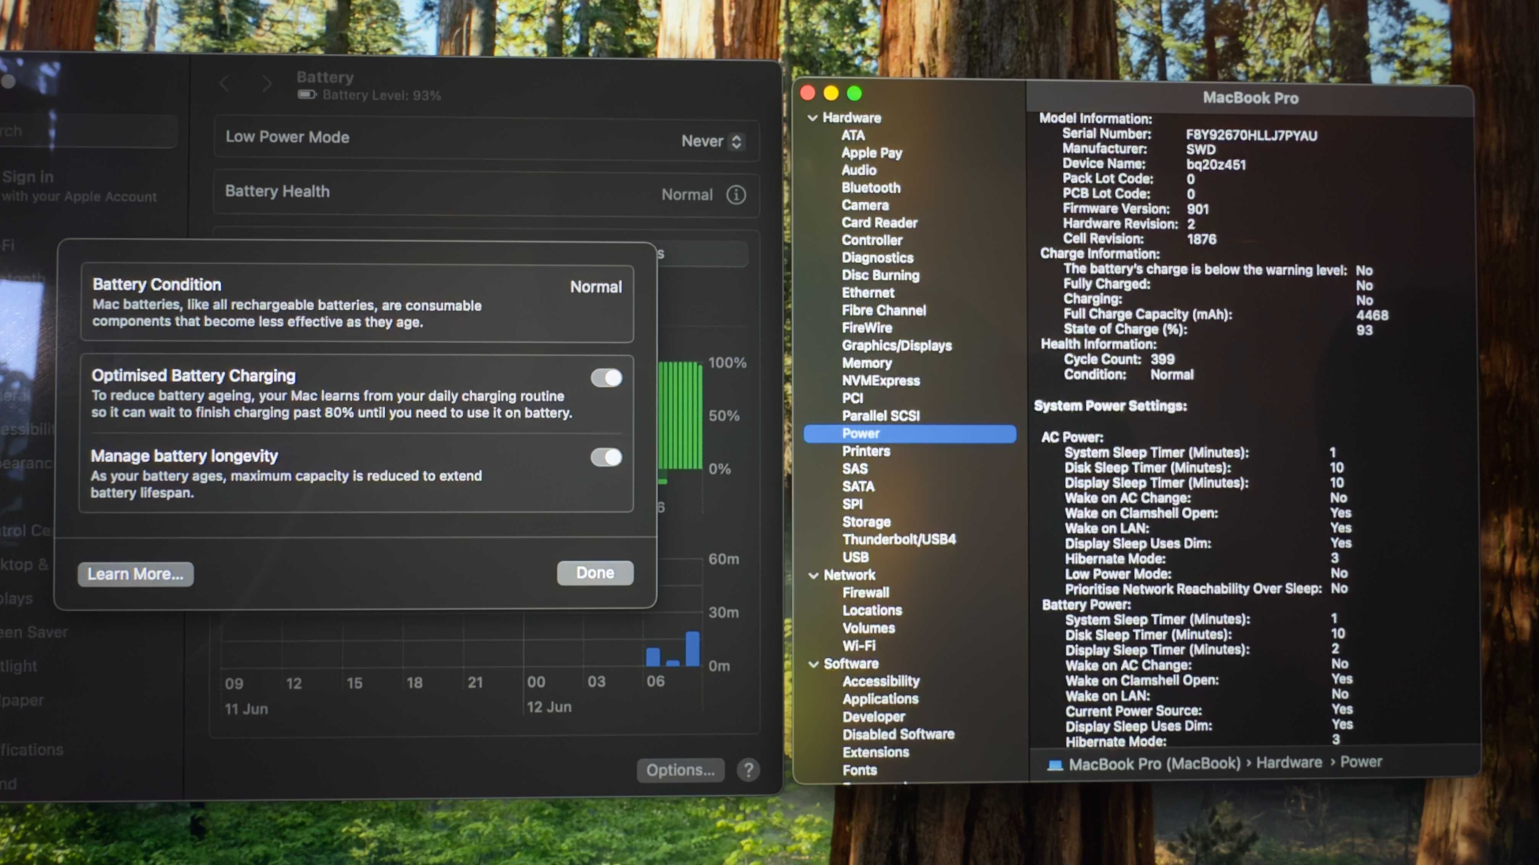Select the highlighted Power item
The image size is (1539, 865).
tap(910, 433)
